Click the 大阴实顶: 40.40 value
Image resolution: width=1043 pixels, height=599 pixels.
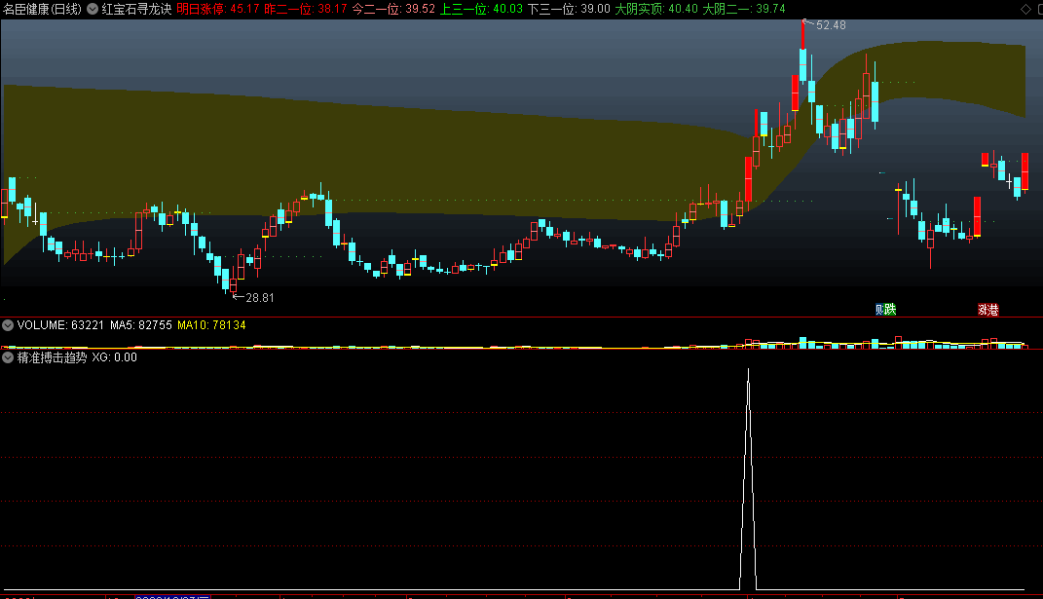click(x=656, y=9)
